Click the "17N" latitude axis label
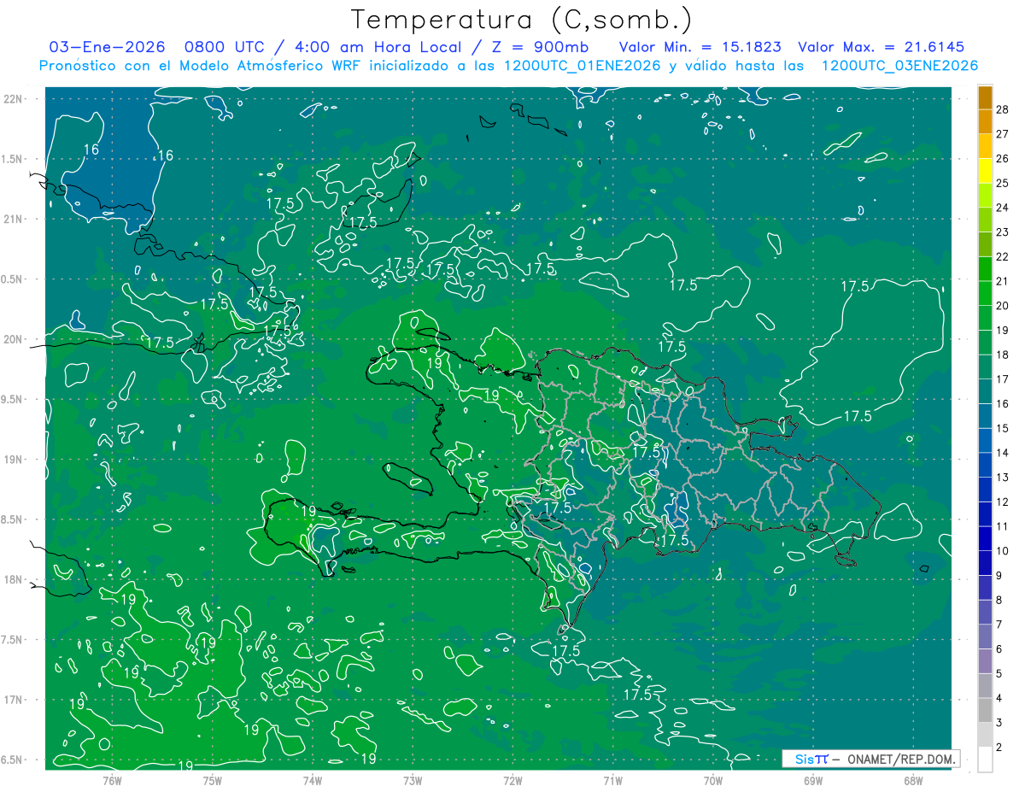The height and width of the screenshot is (792, 1025). click(13, 701)
